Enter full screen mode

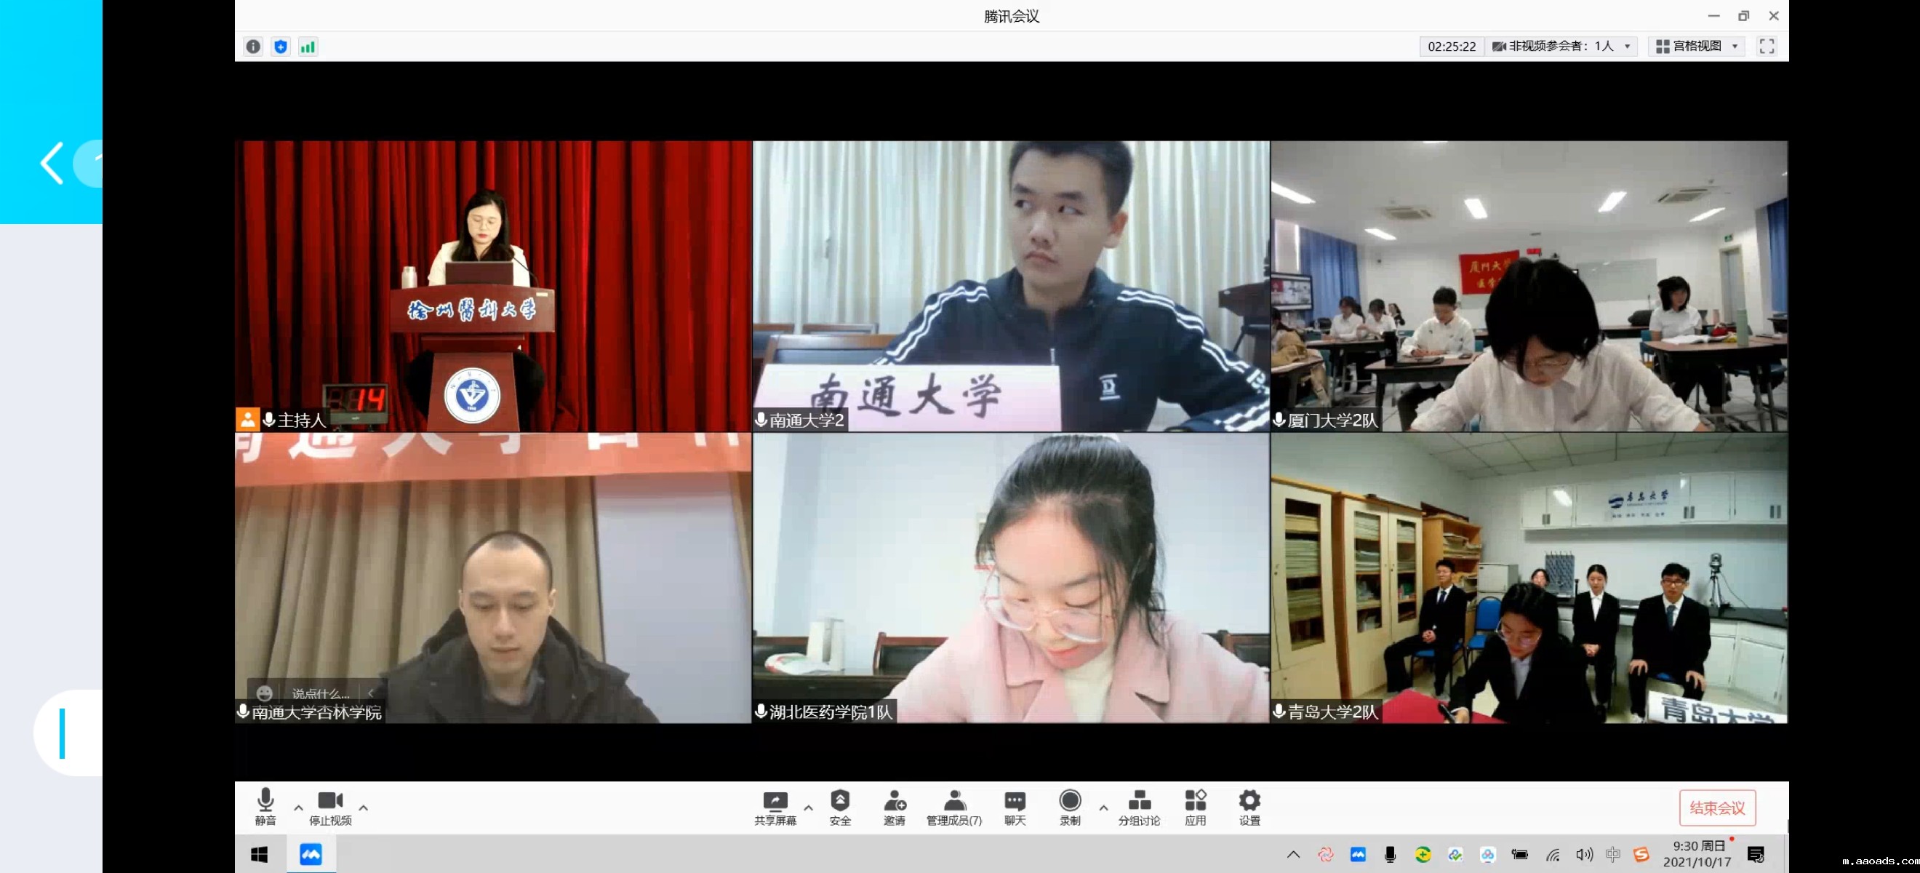[x=1766, y=47]
